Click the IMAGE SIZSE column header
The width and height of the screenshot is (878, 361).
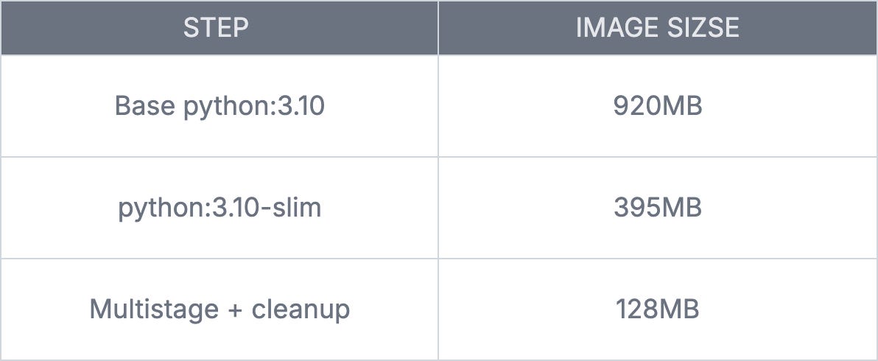click(x=657, y=28)
